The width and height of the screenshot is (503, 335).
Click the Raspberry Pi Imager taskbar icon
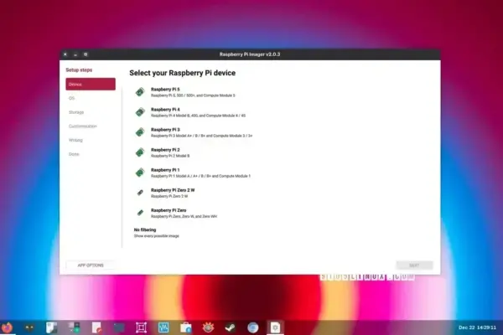275,327
